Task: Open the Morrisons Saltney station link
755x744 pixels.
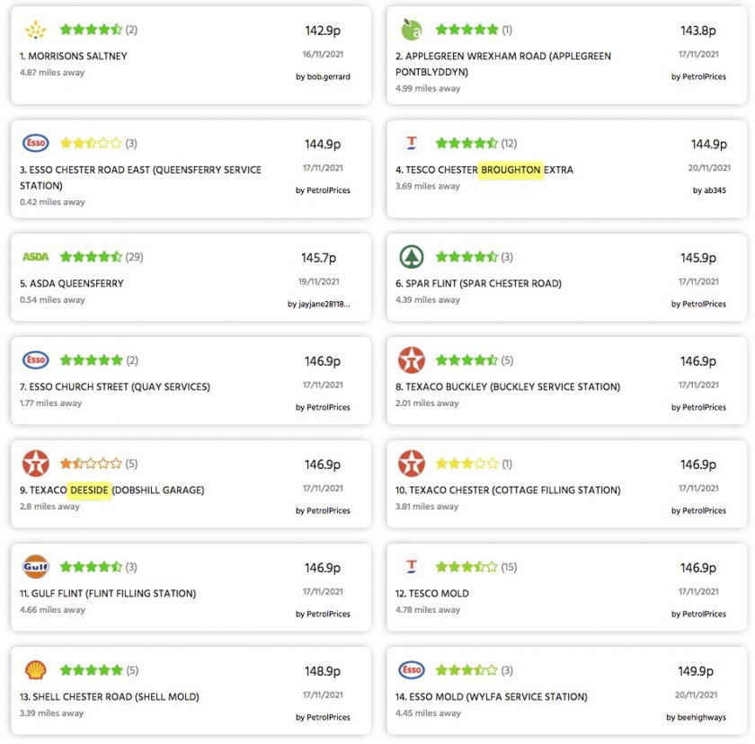Action: coord(73,56)
